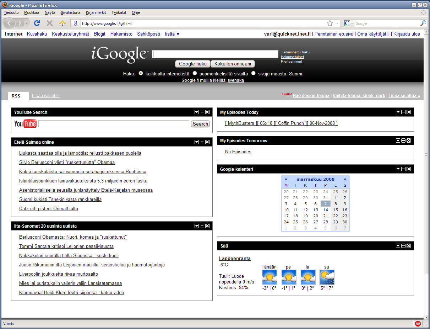This screenshot has width=430, height=329.
Task: Open Sää gadget dropdown menu
Action: [x=398, y=246]
